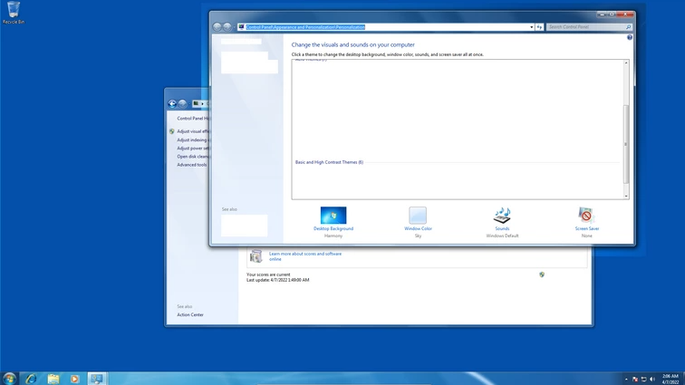The width and height of the screenshot is (685, 385).
Task: Click the themes list scroll up arrow
Action: (626, 63)
